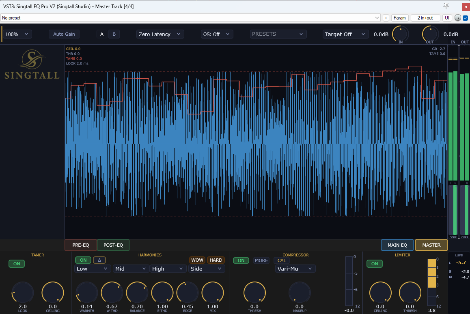This screenshot has width=470, height=314.
Task: Click the round wet/dry knob icon near UI
Action: coord(458,18)
